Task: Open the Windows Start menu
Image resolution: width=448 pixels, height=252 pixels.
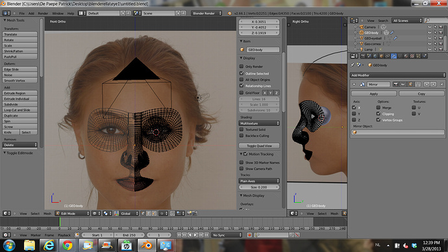Action: pyautogui.click(x=10, y=246)
